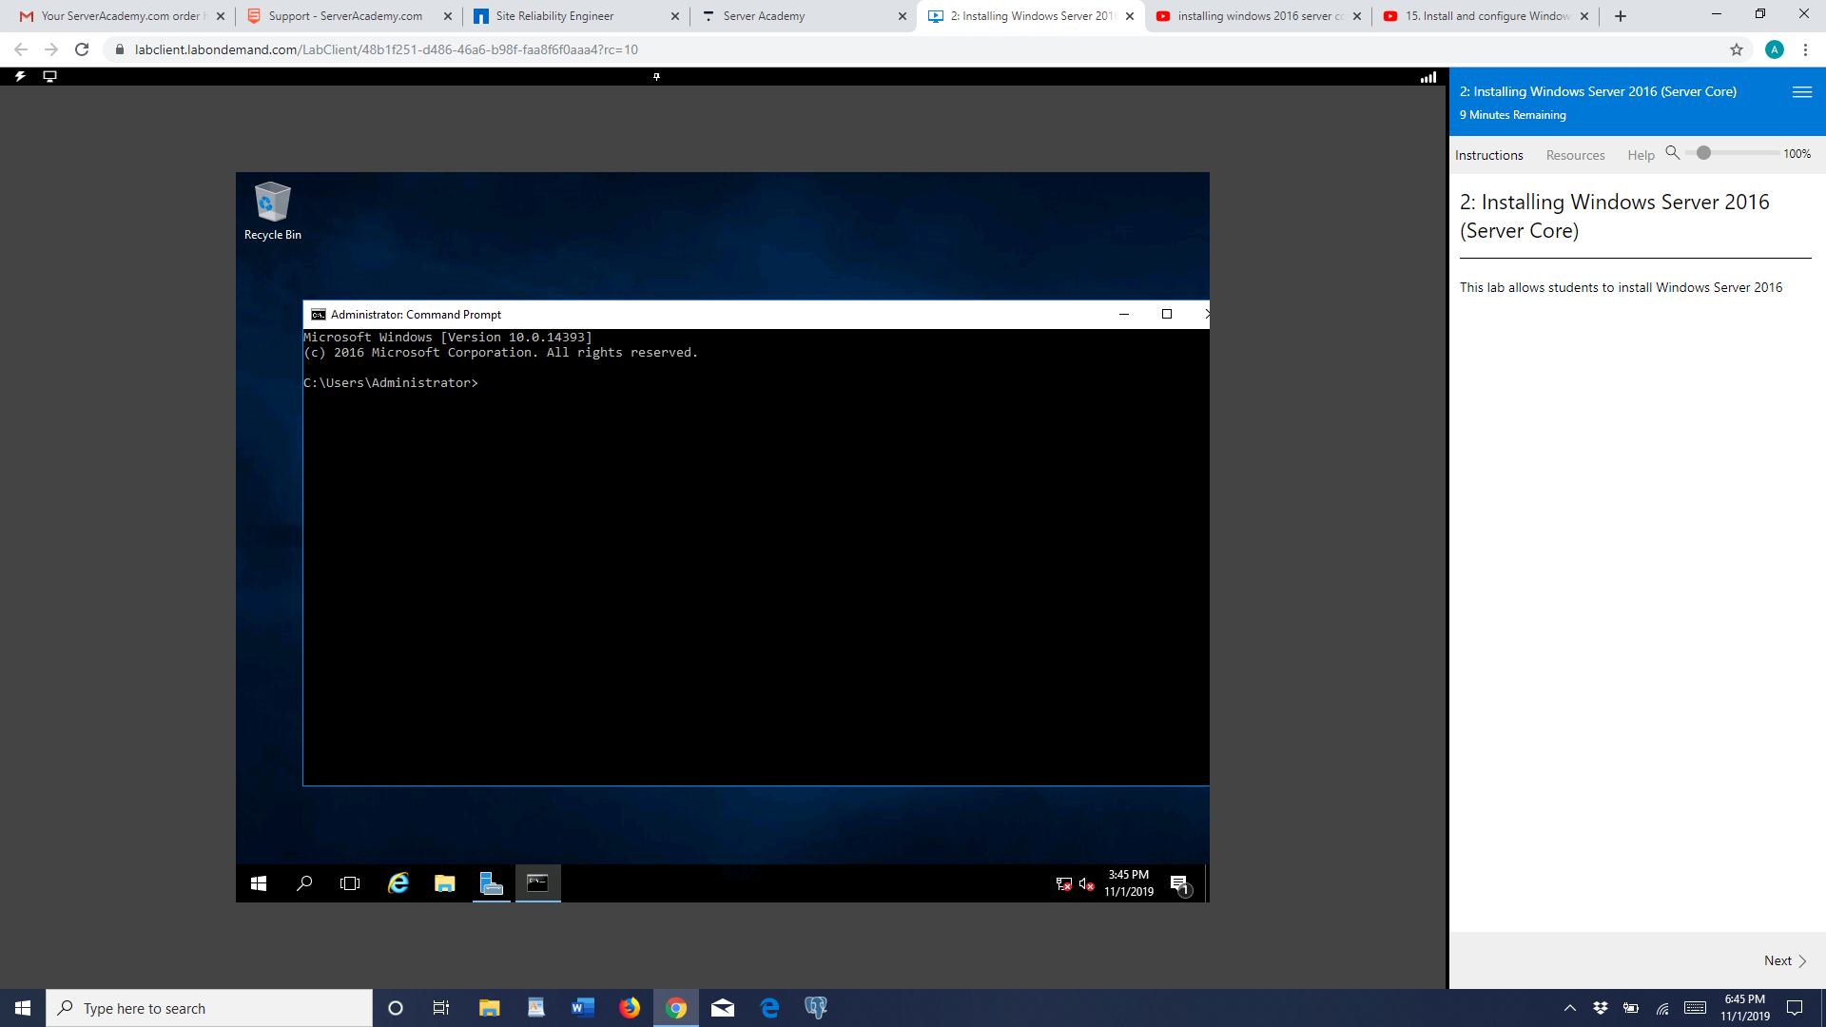
Task: Open the lab hamburger menu
Action: pos(1801,92)
